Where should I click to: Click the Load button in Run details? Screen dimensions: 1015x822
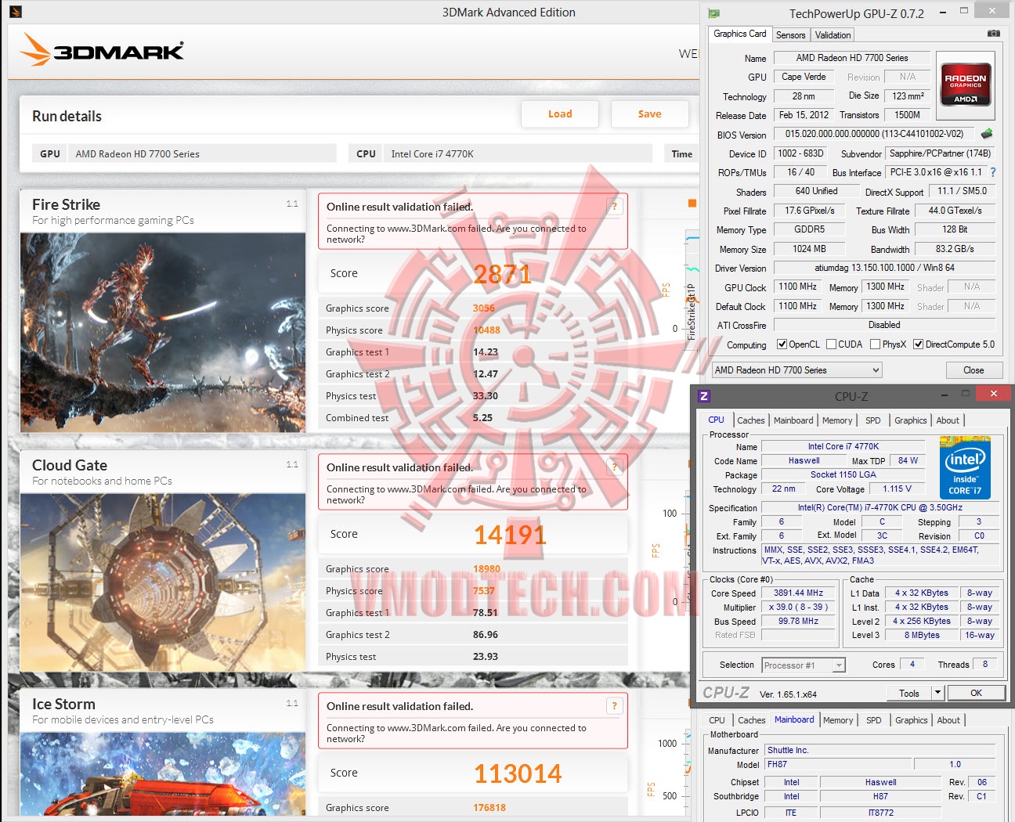560,114
